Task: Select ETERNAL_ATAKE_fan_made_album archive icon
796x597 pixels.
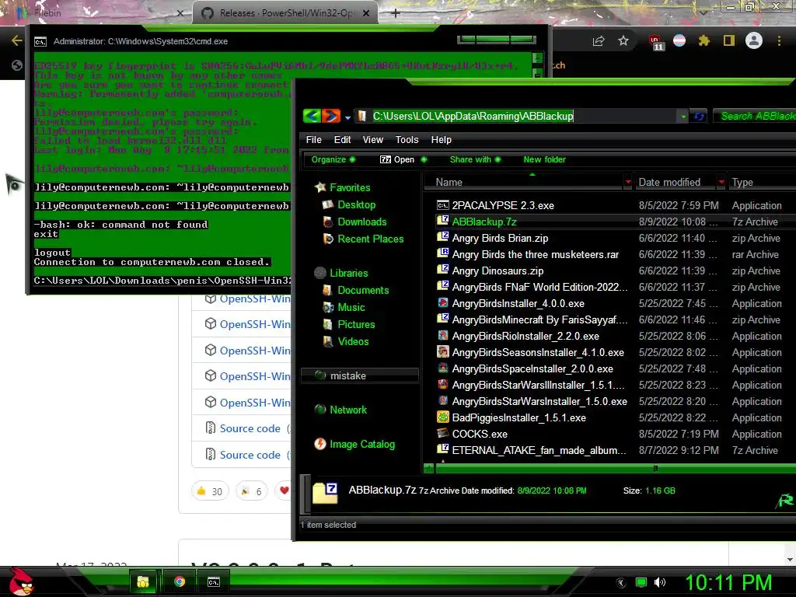Action: pos(442,450)
